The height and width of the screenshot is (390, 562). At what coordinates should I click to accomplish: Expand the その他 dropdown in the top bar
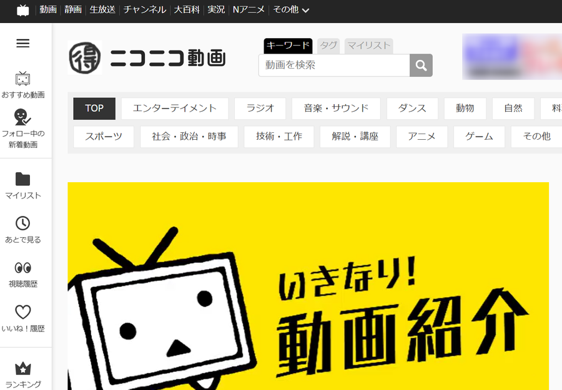pos(291,9)
